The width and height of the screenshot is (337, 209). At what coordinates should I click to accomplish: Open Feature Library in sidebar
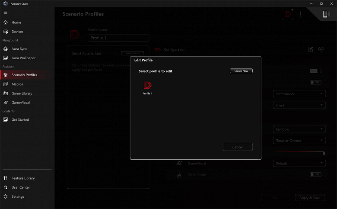click(x=23, y=178)
